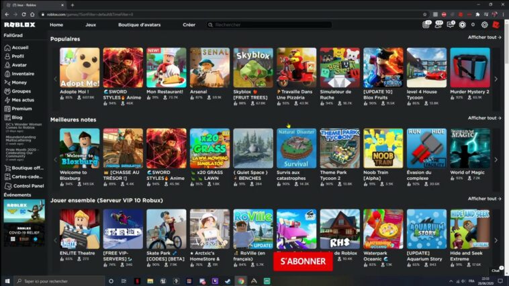Bookmark this page with star icon
509x286 pixels.
click(424, 14)
